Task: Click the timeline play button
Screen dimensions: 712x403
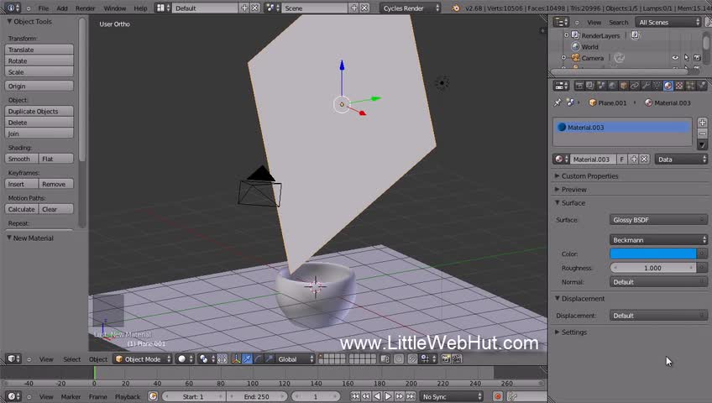Action: point(388,396)
